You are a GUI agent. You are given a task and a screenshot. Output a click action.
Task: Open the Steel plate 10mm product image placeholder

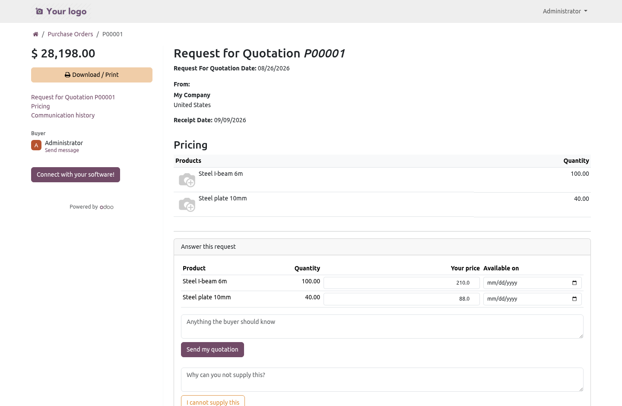click(x=187, y=204)
